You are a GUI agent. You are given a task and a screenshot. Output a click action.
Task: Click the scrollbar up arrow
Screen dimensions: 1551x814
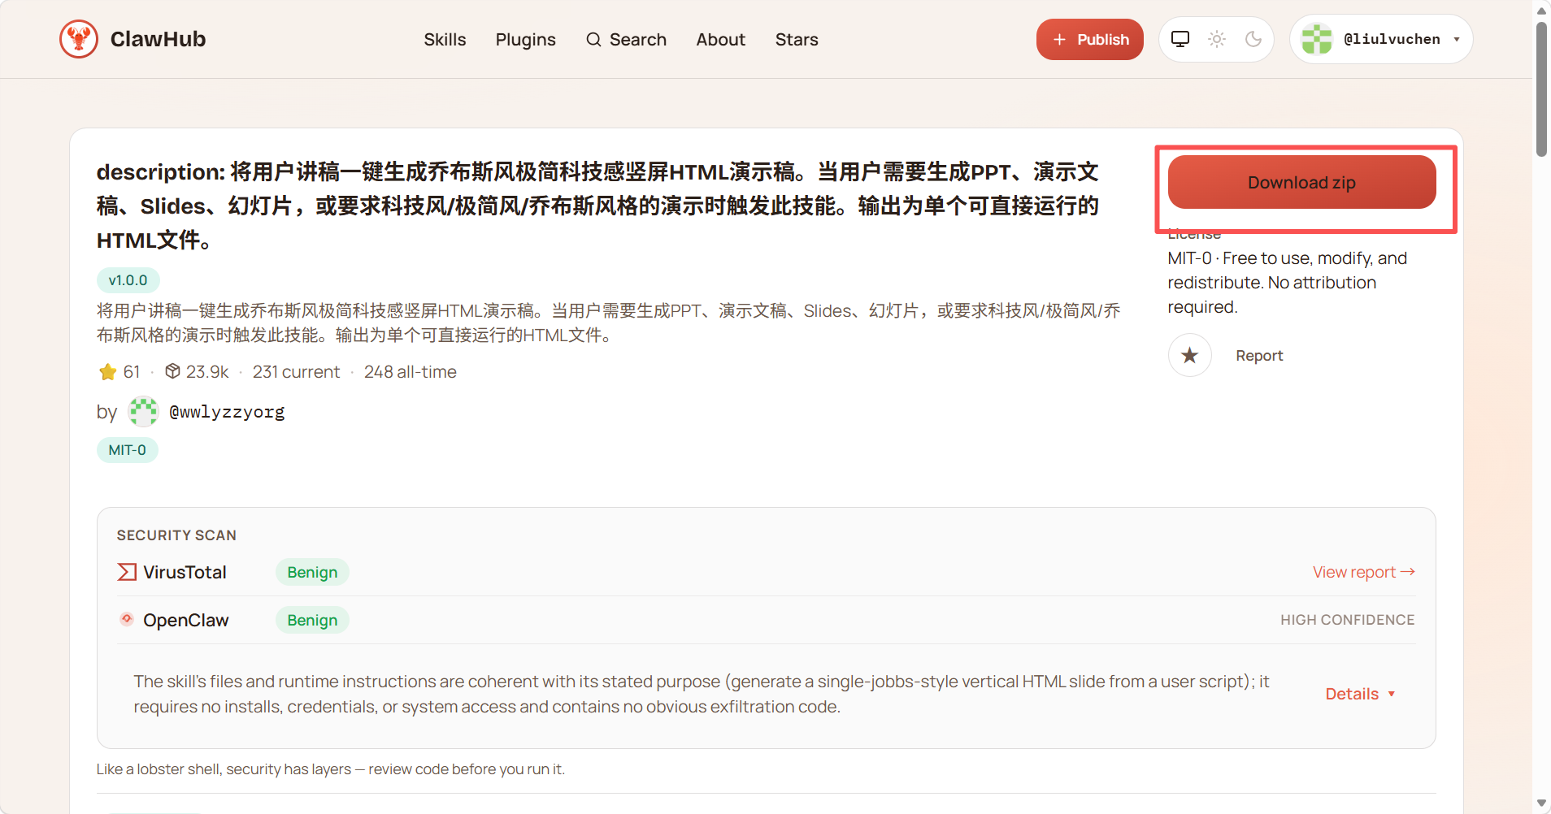click(1541, 11)
